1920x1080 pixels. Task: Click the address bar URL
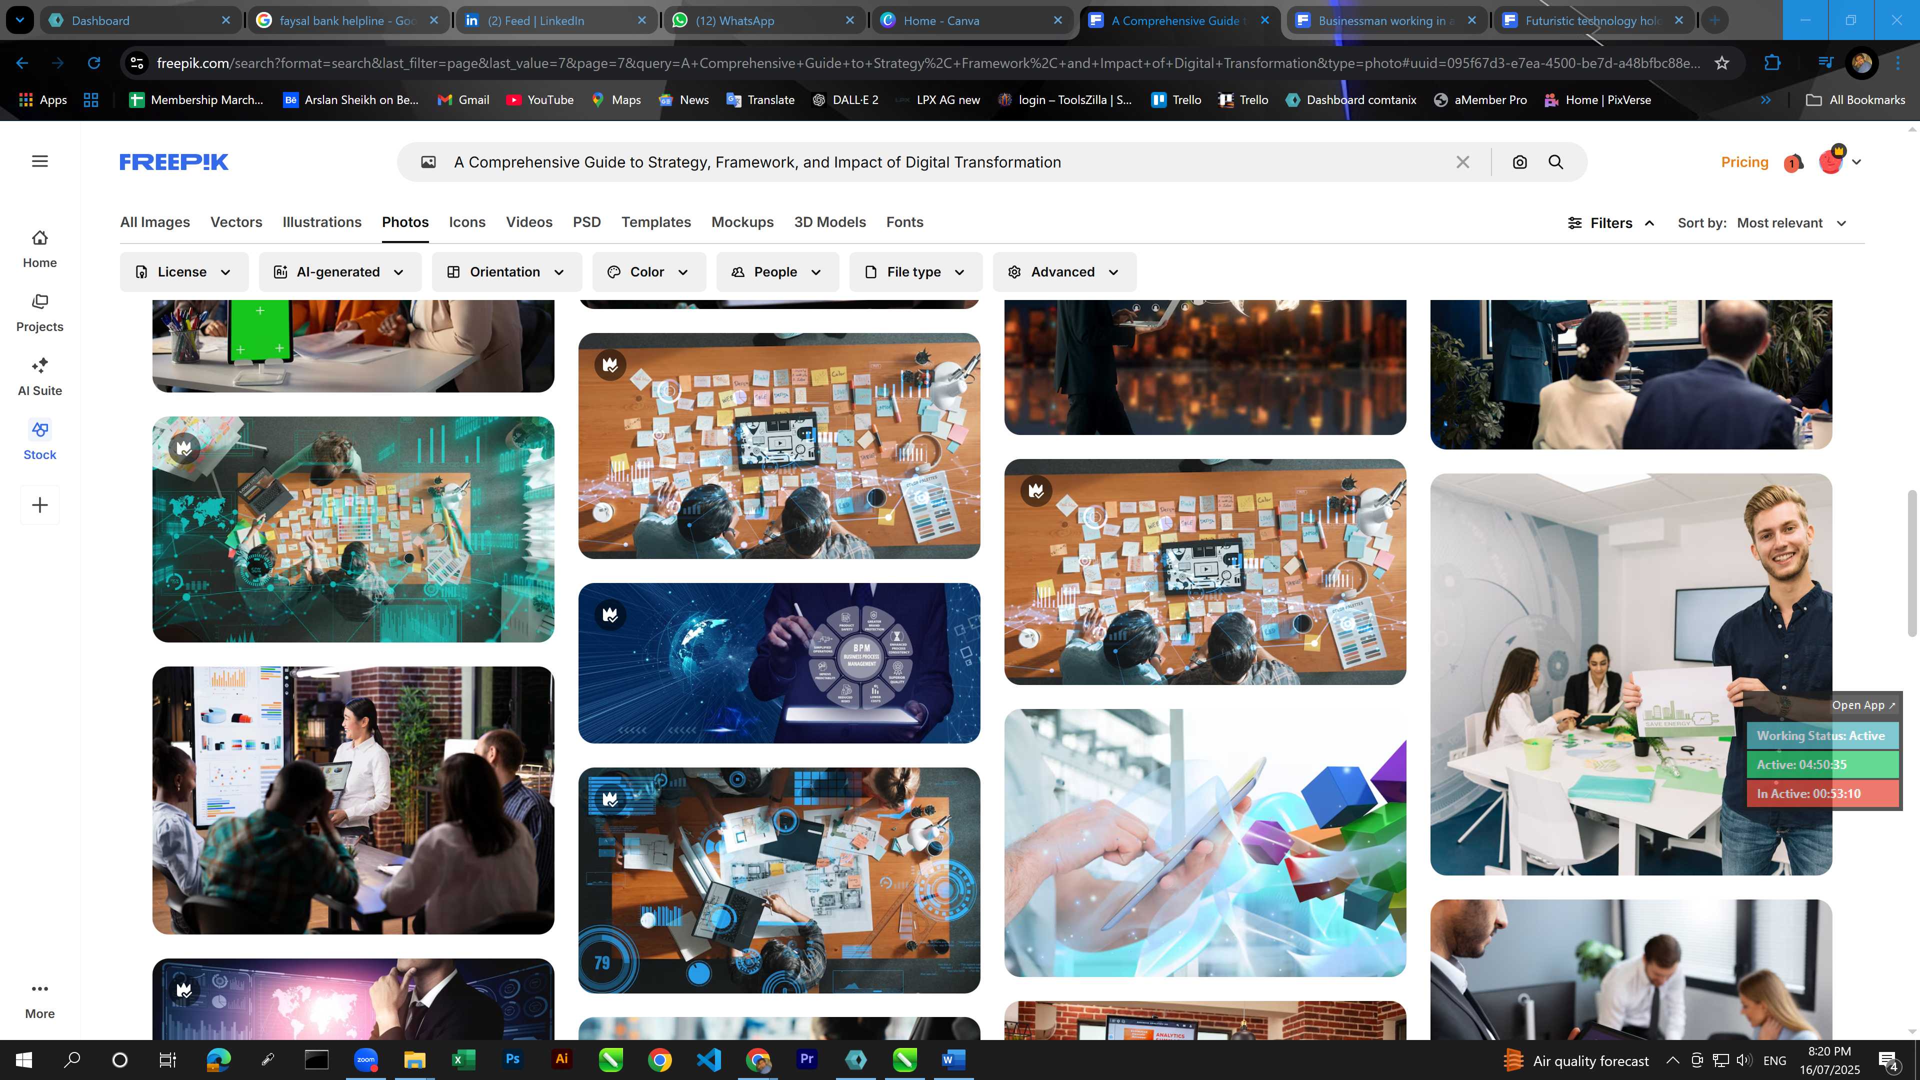point(928,63)
